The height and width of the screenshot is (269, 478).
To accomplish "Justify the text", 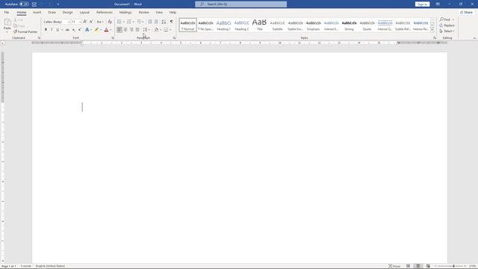I will coord(137,30).
